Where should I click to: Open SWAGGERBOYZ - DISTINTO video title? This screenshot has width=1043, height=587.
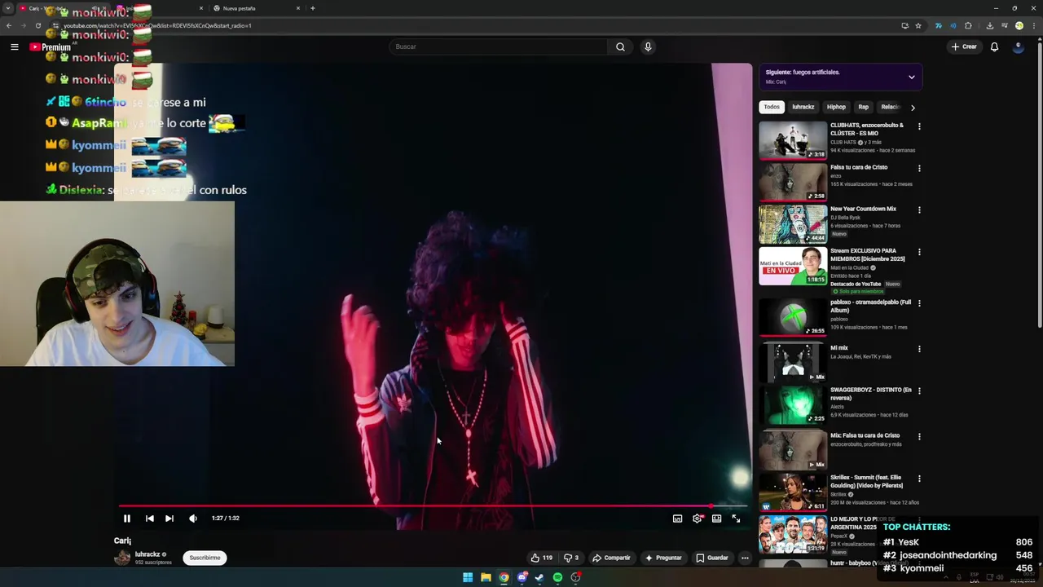(x=870, y=394)
